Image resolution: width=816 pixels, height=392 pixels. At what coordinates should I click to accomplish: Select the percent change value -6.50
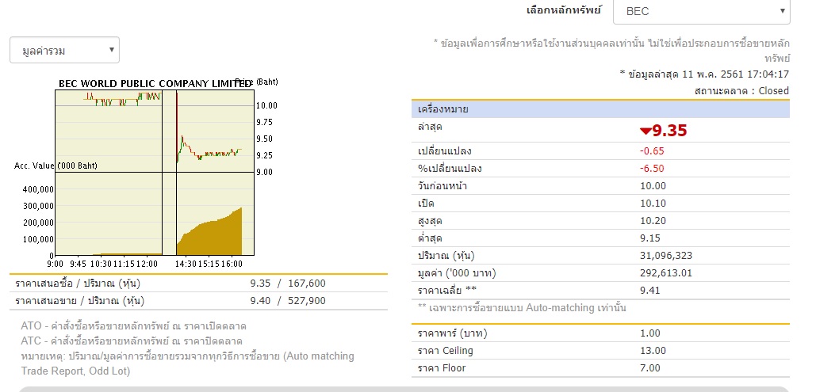point(652,169)
